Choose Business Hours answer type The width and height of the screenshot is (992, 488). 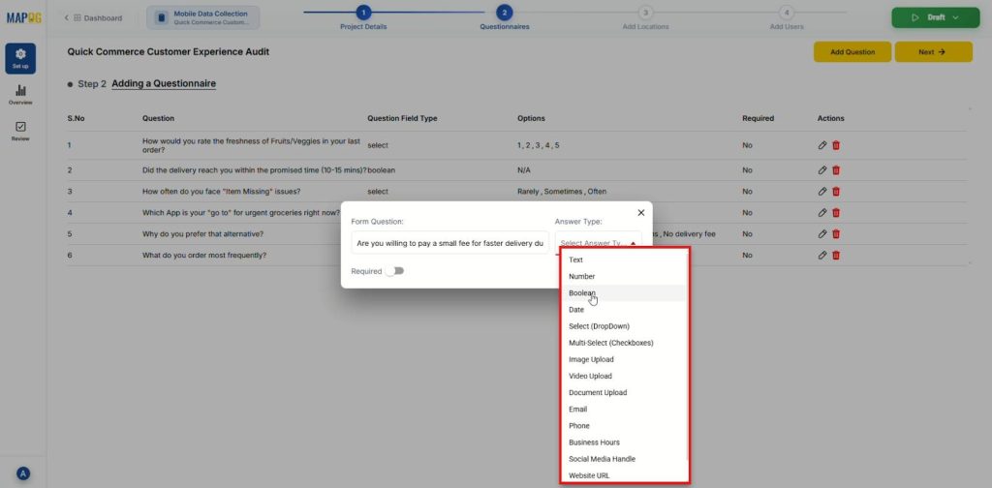[623, 442]
